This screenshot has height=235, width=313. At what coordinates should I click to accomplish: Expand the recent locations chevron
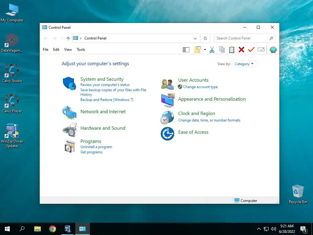[x=62, y=38]
